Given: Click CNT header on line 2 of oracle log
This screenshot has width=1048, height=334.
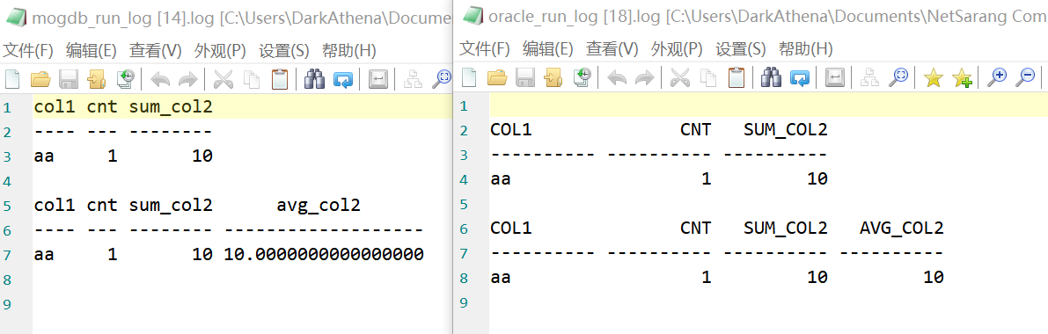Looking at the screenshot, I should point(696,129).
